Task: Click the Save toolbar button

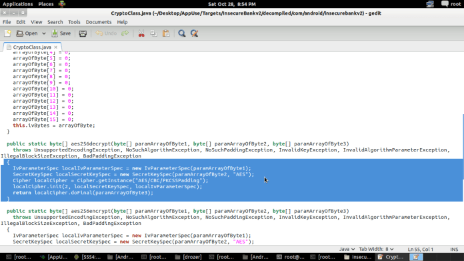Action: 61,33
